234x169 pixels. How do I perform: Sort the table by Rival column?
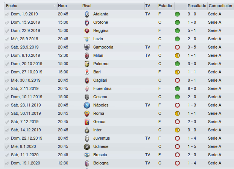[x=113, y=6]
